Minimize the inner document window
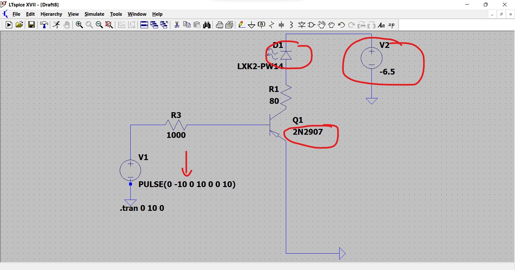The image size is (515, 270). click(x=492, y=14)
